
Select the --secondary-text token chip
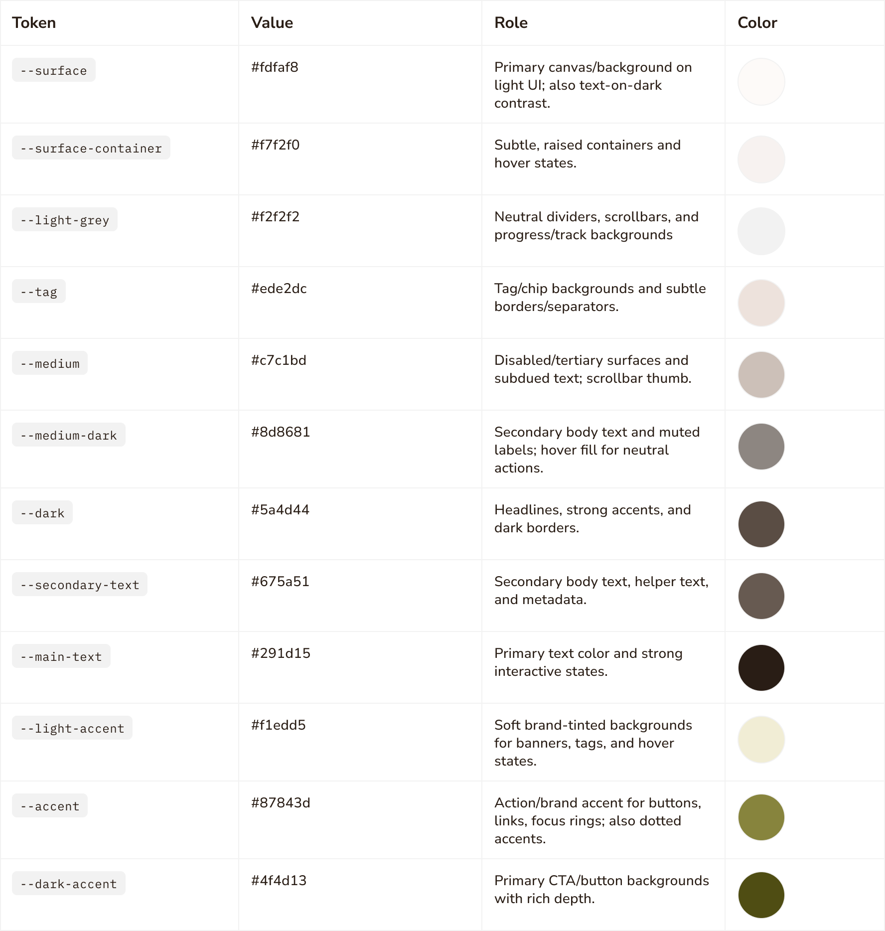(80, 585)
